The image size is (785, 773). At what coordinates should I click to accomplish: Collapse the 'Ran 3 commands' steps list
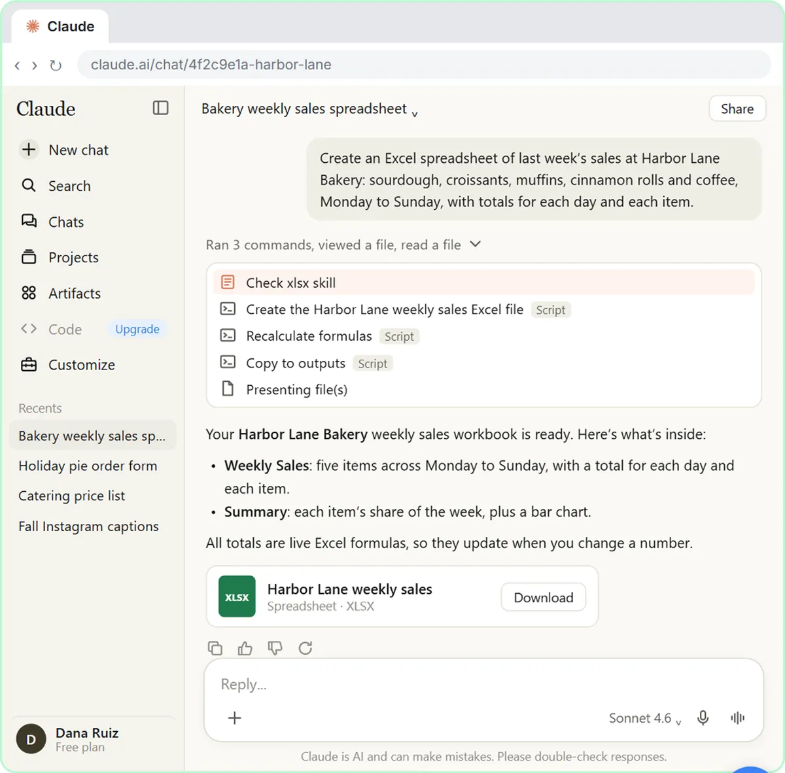pyautogui.click(x=476, y=244)
